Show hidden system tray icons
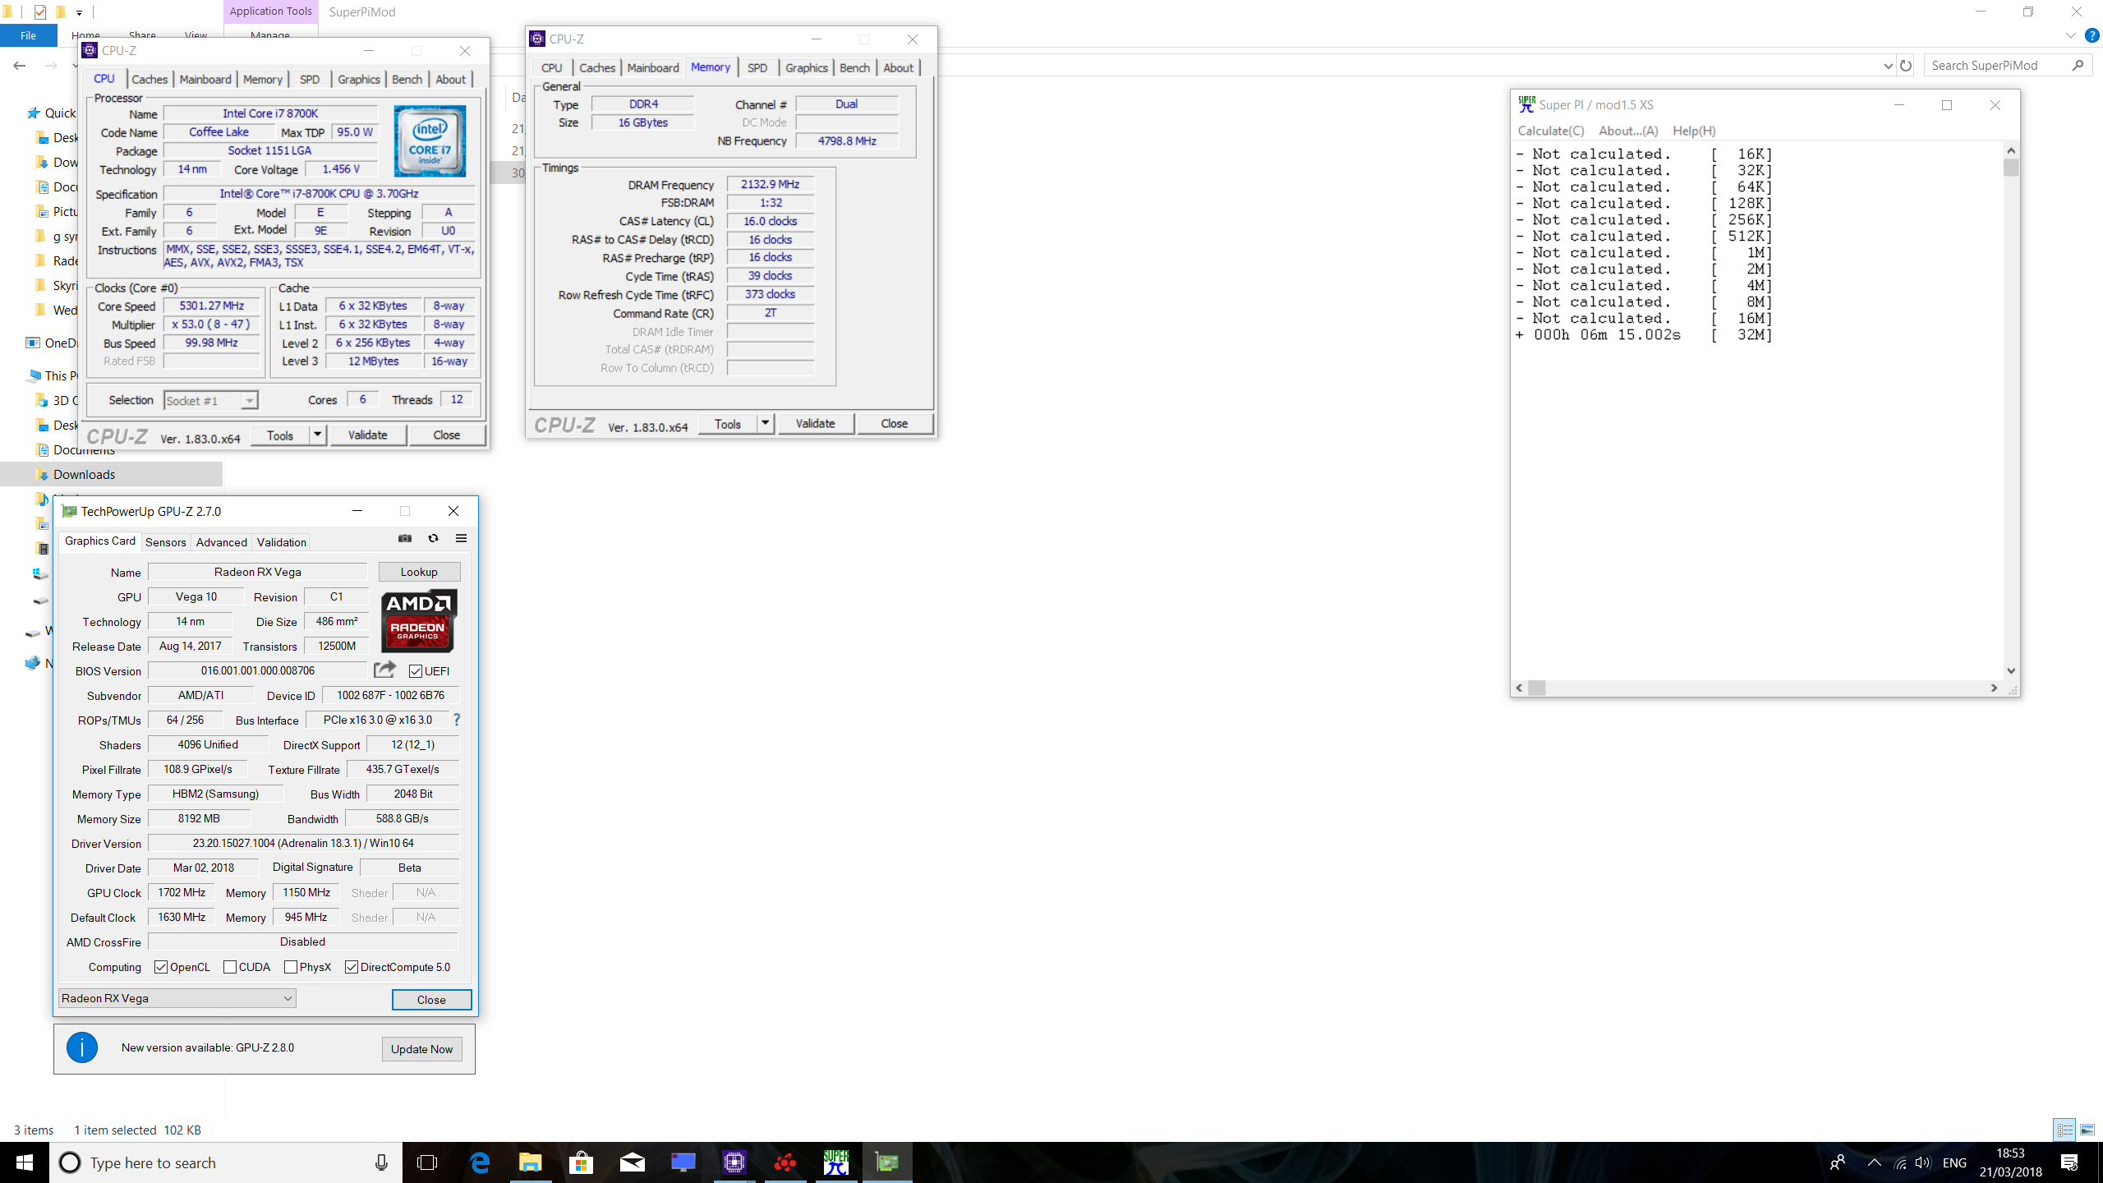Screen dimensions: 2103x1183 click(1874, 1162)
